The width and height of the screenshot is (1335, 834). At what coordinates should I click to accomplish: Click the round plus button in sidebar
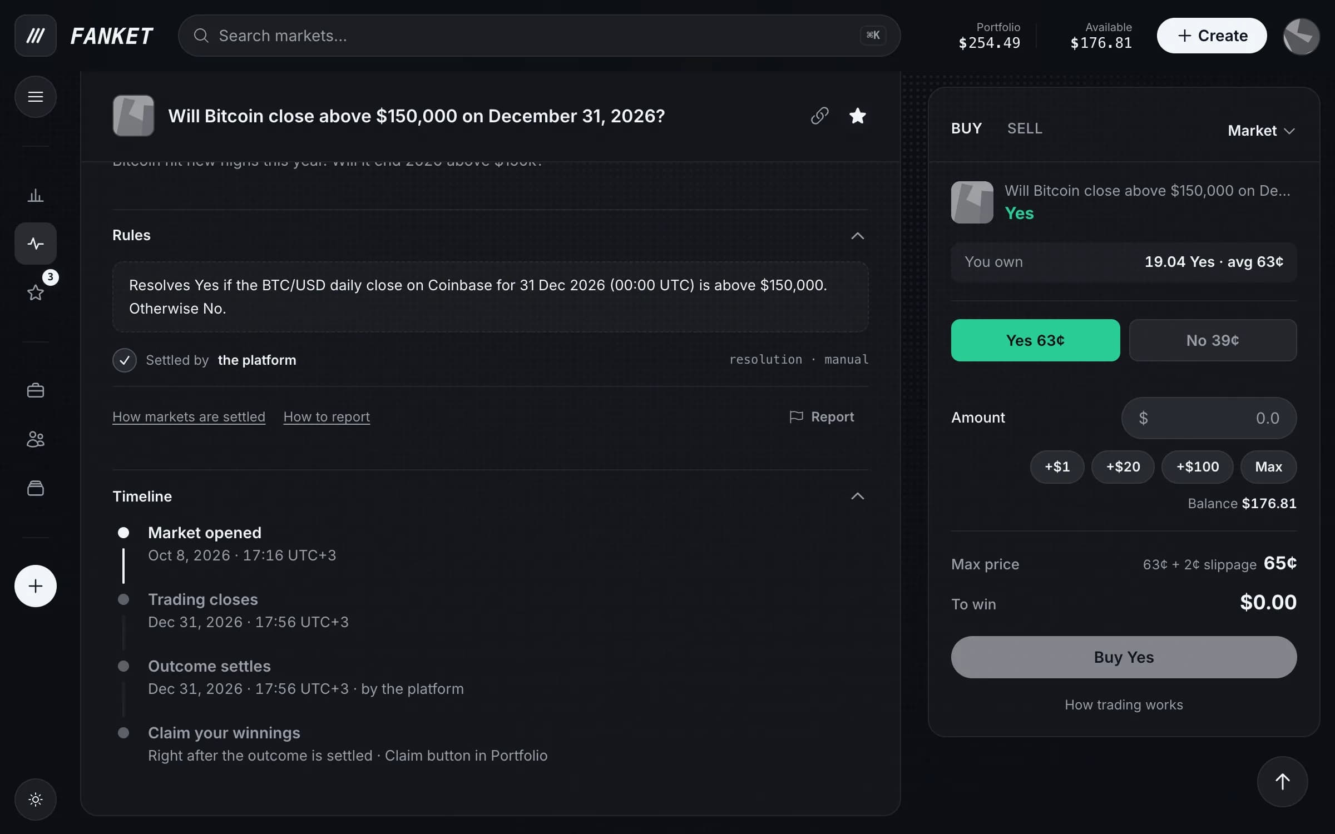(36, 586)
